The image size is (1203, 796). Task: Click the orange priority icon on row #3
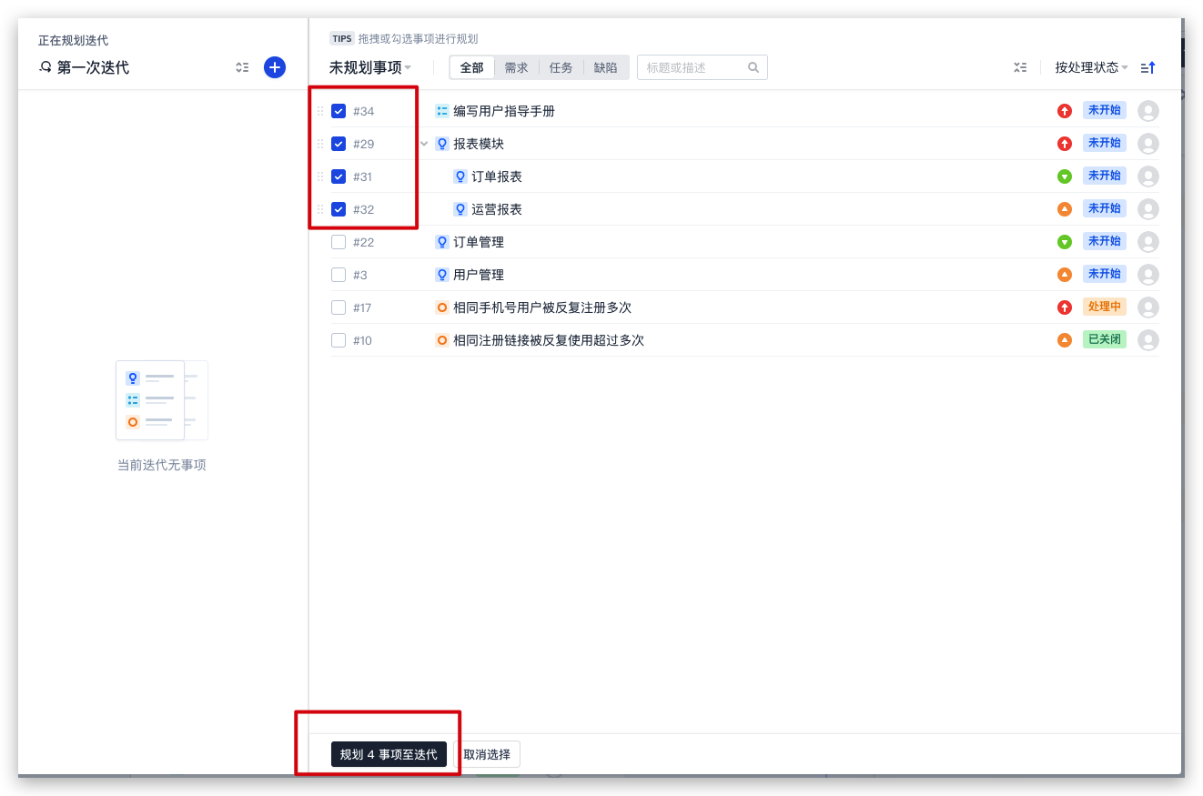(x=1065, y=275)
